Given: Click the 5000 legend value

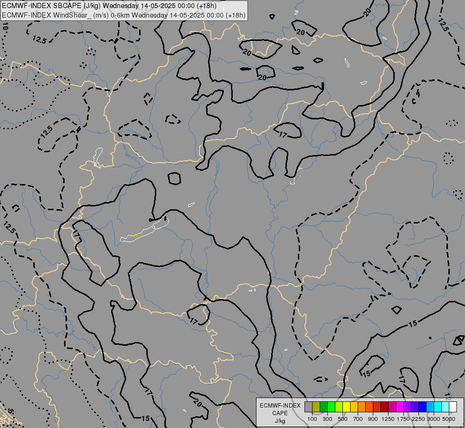Looking at the screenshot, I should pyautogui.click(x=449, y=419).
